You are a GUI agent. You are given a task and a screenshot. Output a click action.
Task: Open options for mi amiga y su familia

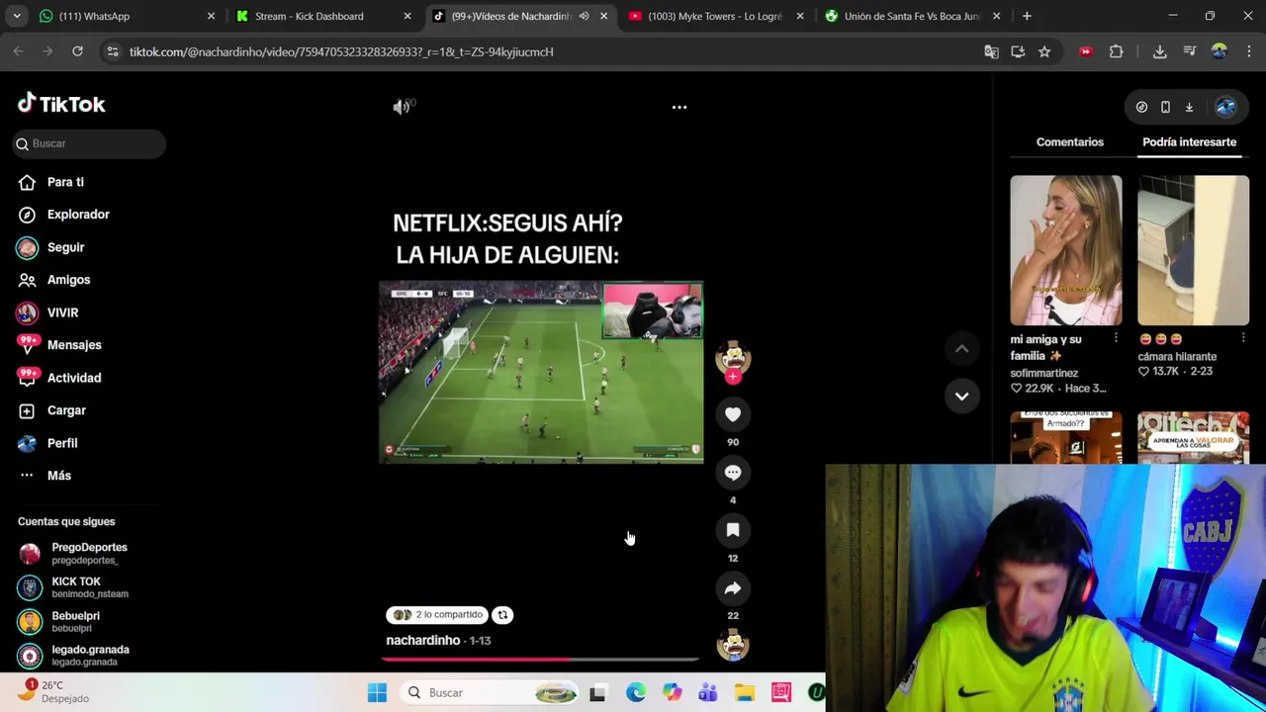[x=1116, y=338]
